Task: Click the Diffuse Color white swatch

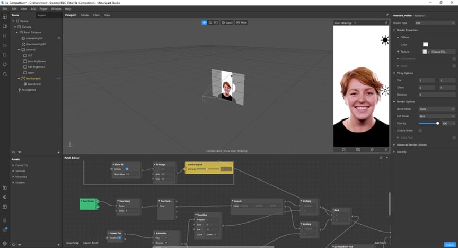Action: [x=425, y=44]
